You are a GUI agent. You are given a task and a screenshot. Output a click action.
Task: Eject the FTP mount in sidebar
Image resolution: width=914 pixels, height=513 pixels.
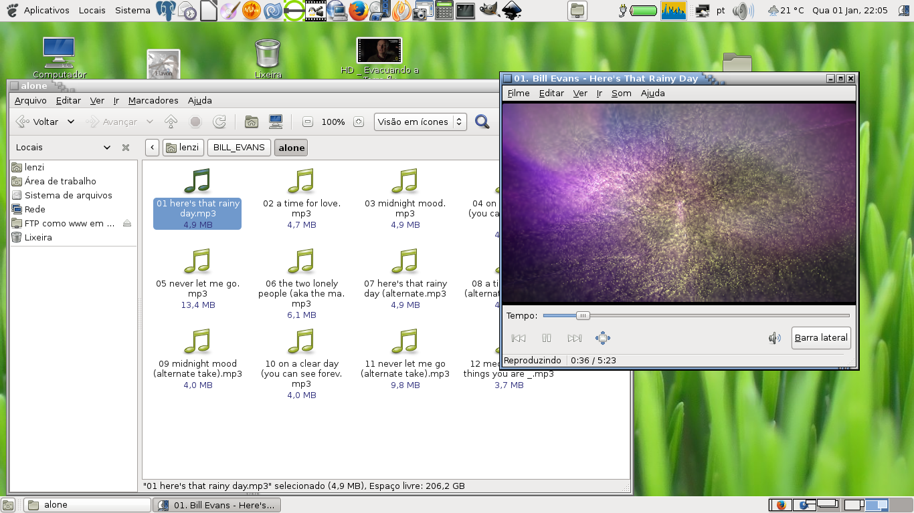[127, 223]
